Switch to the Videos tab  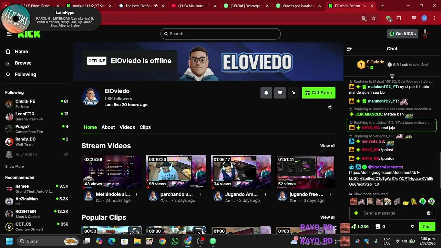[127, 127]
